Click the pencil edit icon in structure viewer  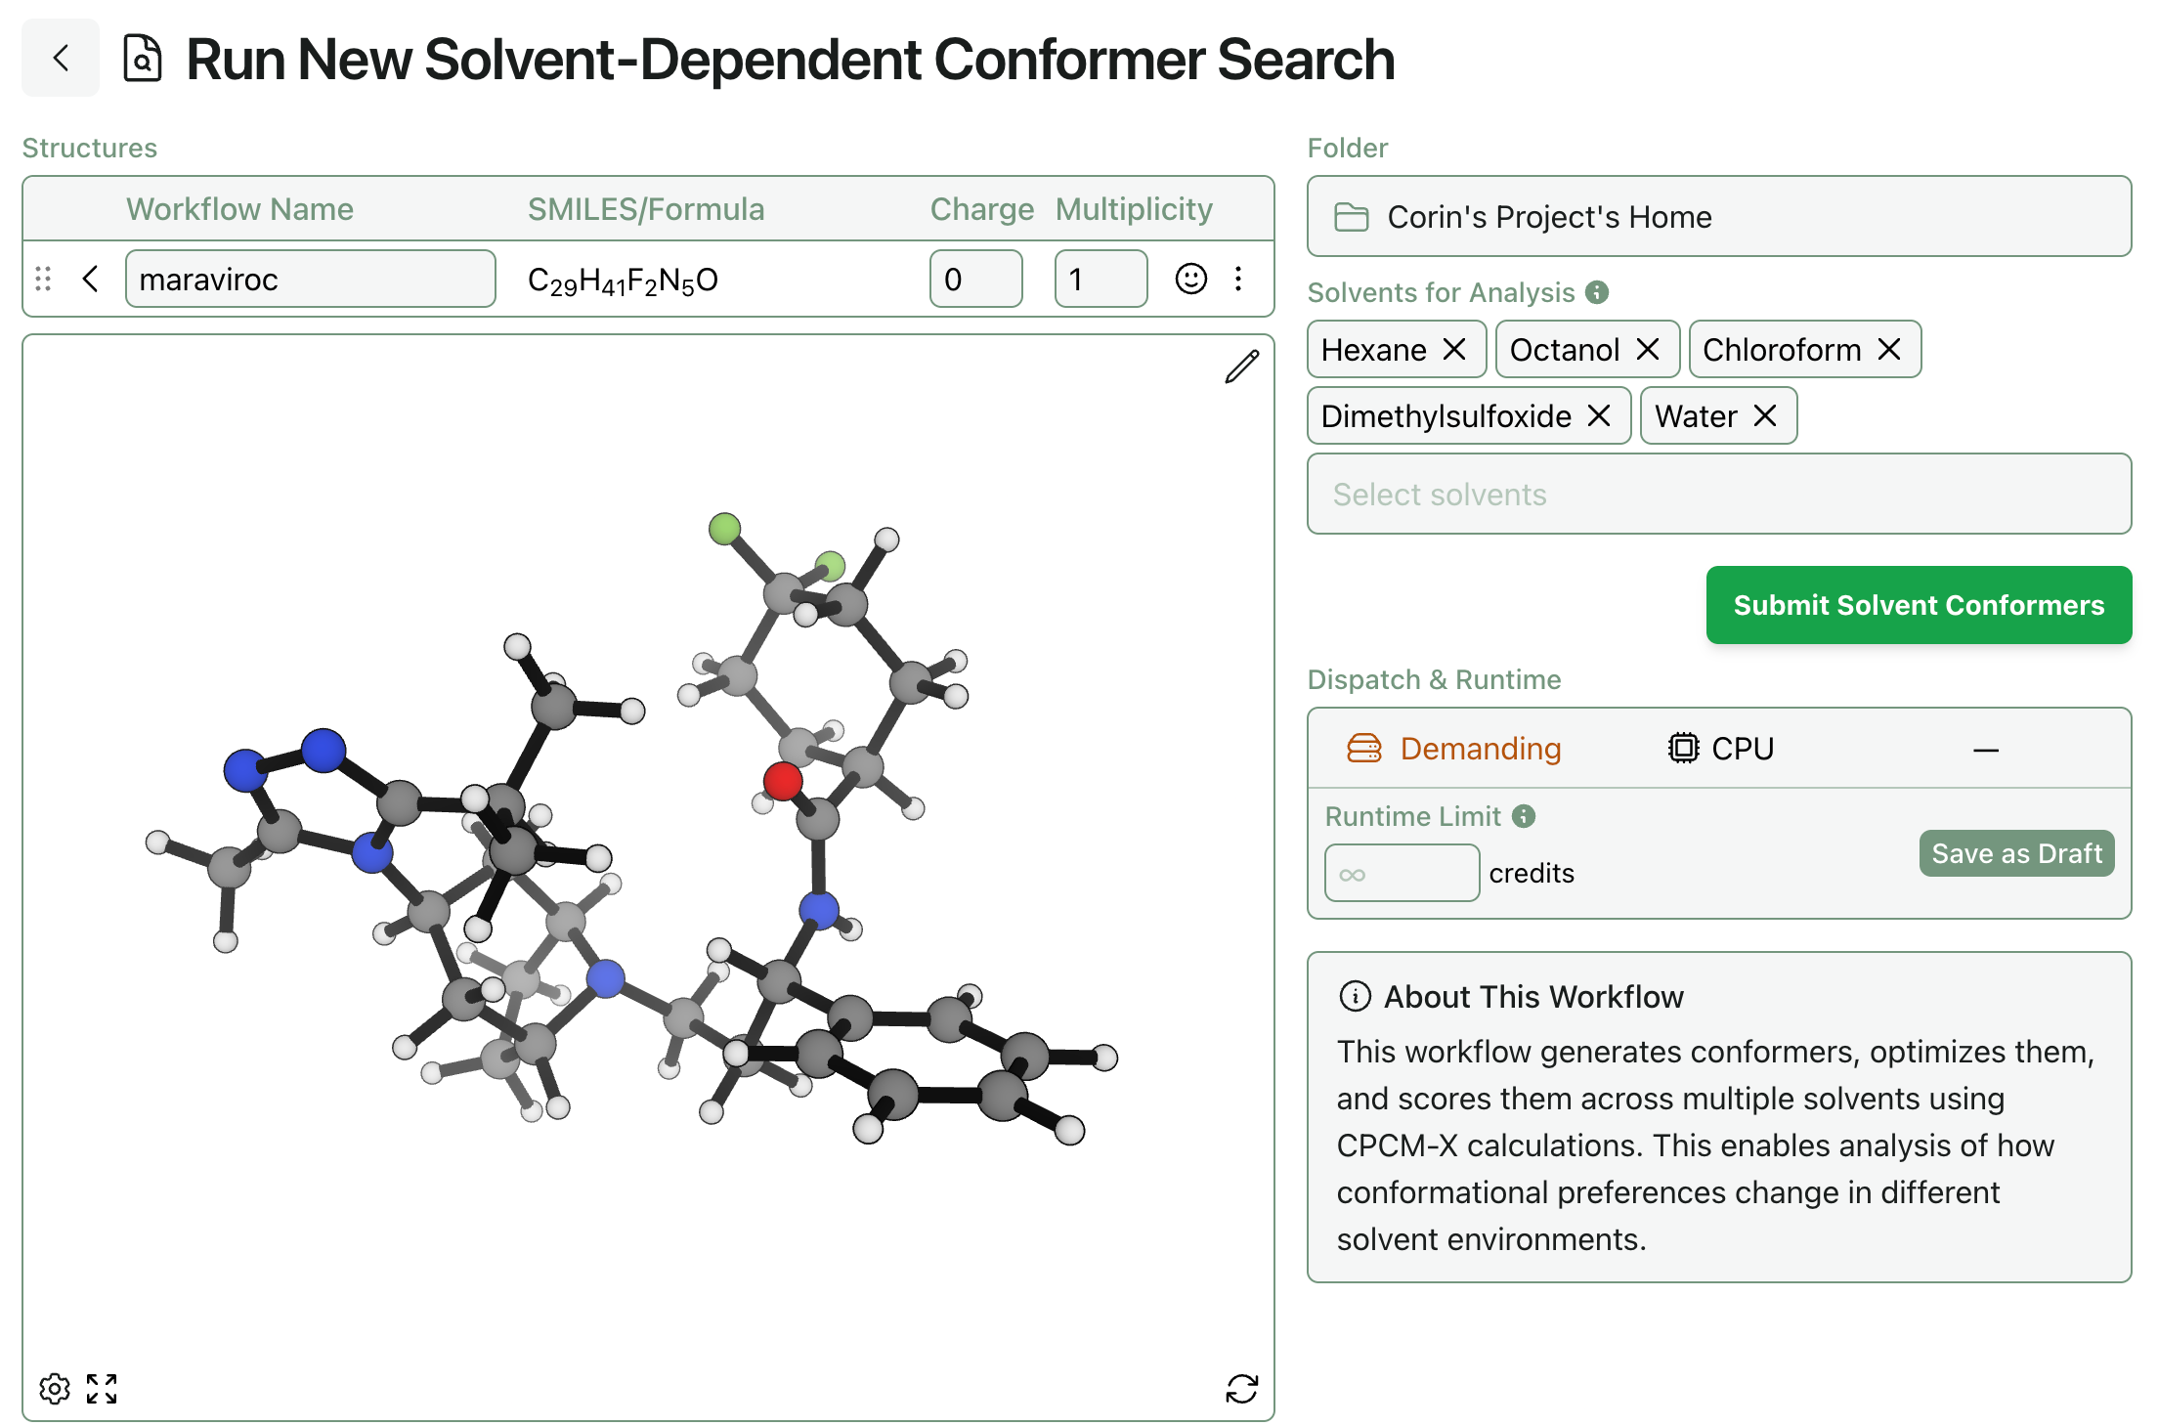1241,367
